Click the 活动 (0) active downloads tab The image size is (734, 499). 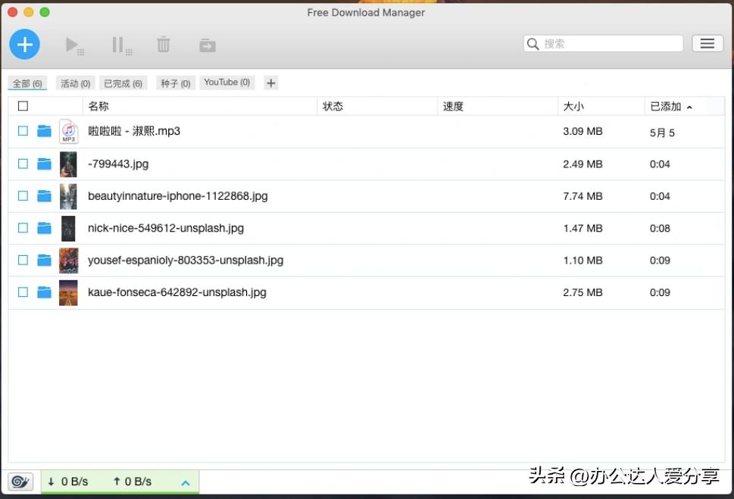coord(74,83)
